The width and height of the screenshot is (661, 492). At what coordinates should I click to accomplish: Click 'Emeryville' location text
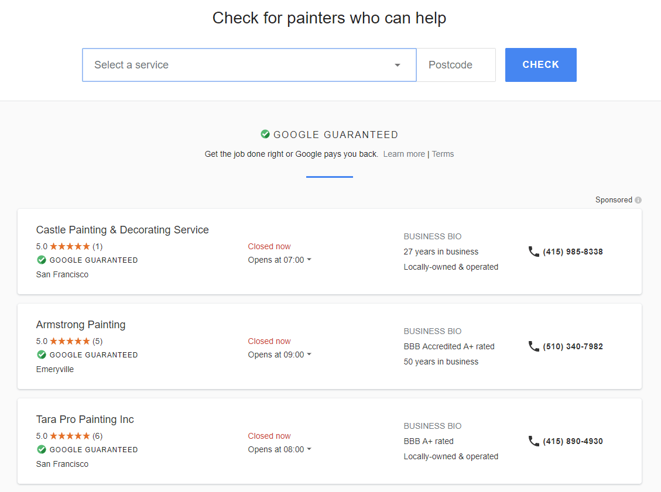tap(55, 369)
